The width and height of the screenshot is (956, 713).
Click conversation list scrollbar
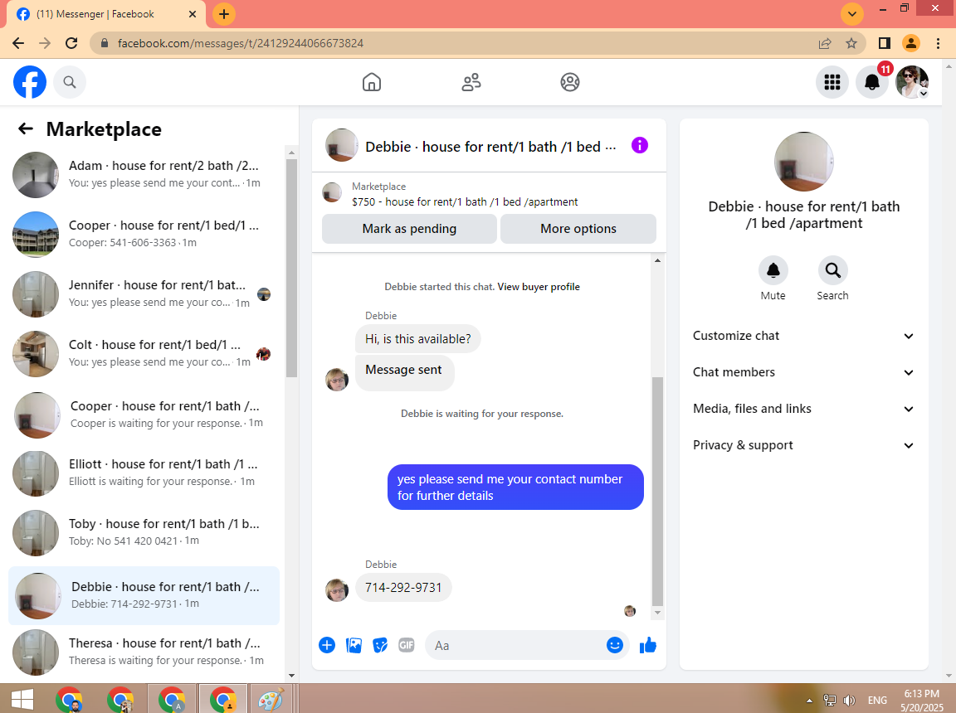[x=291, y=268]
